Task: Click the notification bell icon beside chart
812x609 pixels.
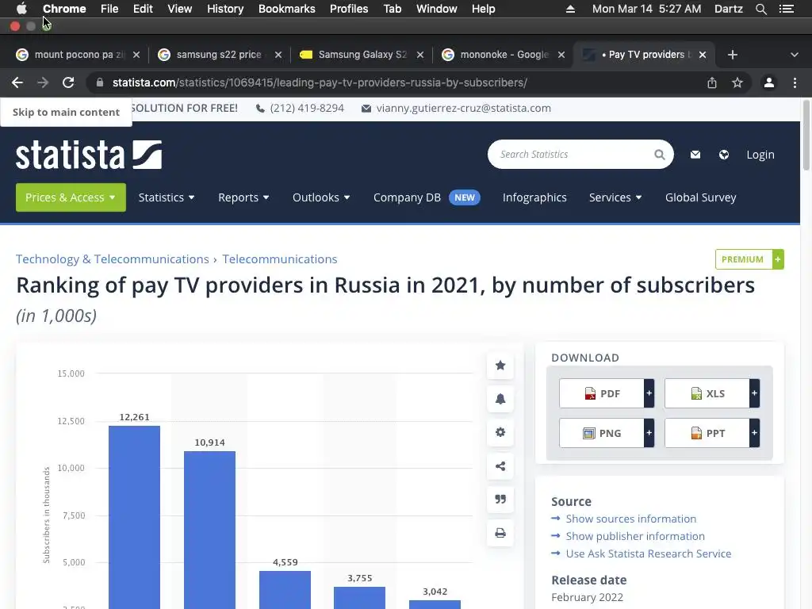Action: [500, 400]
